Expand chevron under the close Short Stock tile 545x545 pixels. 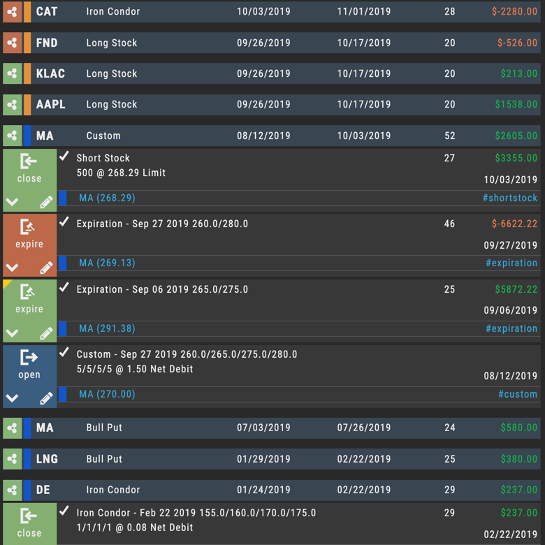12,202
